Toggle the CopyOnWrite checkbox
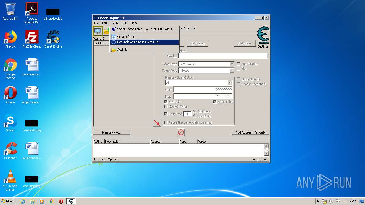 [x=166, y=106]
